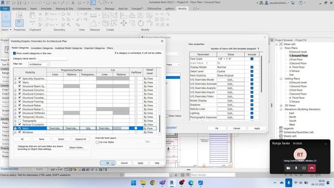Click the Expand All button
Image resolution: width=334 pixels, height=188 pixels.
(x=80, y=139)
